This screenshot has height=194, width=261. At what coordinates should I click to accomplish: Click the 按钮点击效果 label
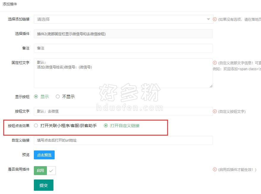pos(19,126)
